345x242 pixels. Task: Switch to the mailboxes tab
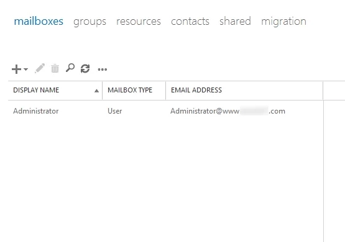[x=39, y=21]
